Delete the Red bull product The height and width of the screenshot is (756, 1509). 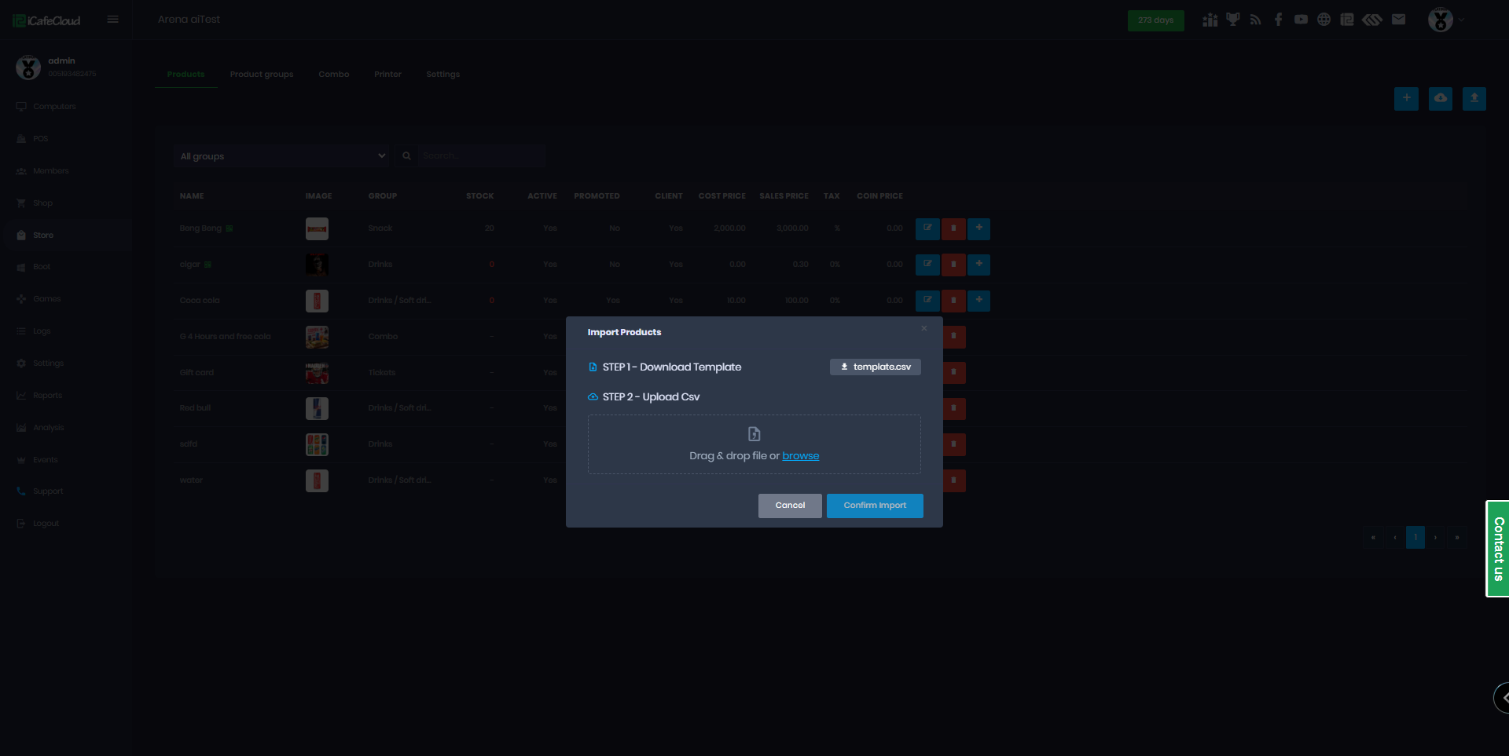tap(954, 408)
